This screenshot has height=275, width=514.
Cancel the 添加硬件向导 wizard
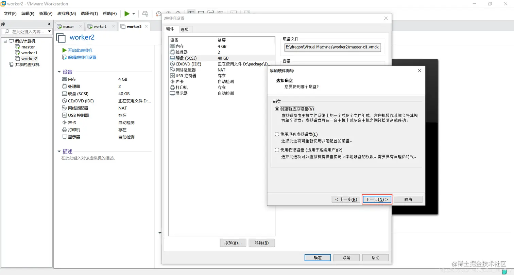tap(408, 199)
